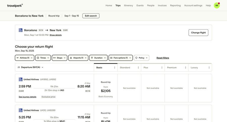
Task: Click the options dots next to Luxury
Action: pyautogui.click(x=209, y=68)
